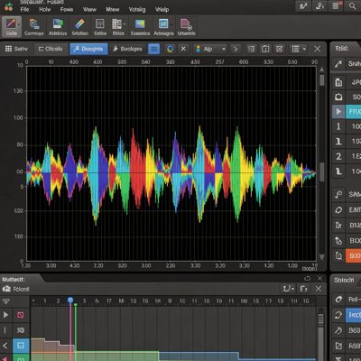
Task: Click the play button on the first timeline track
Action: coord(5,315)
